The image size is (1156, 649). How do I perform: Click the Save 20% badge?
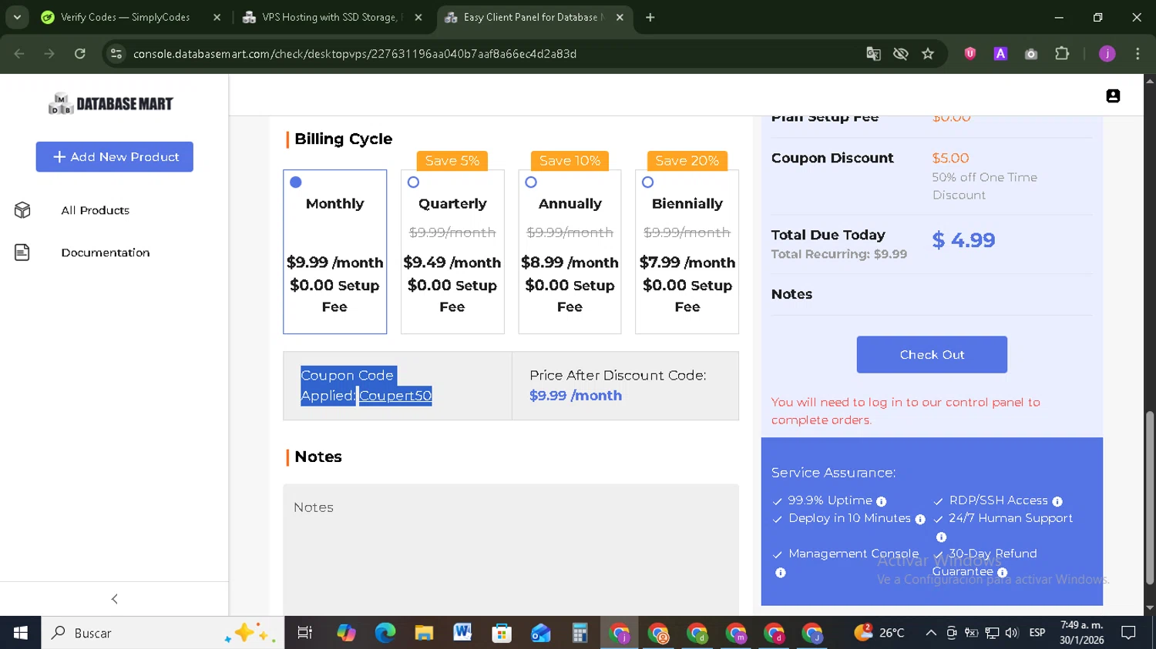click(687, 161)
